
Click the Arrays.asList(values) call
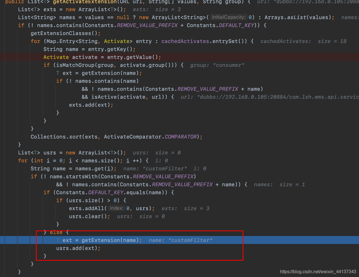(x=298, y=17)
